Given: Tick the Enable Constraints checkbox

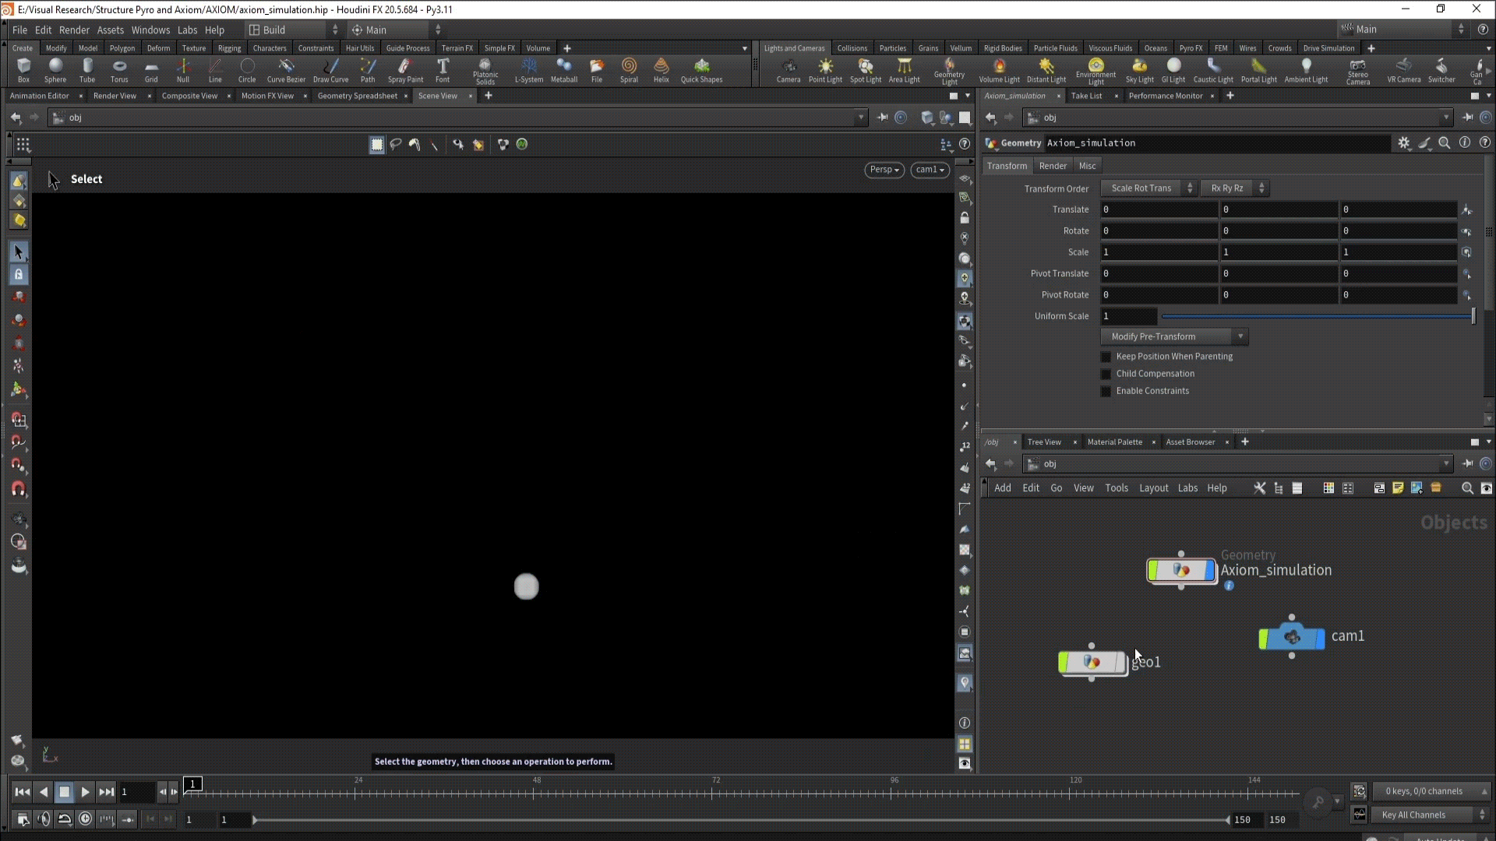Looking at the screenshot, I should pyautogui.click(x=1106, y=391).
